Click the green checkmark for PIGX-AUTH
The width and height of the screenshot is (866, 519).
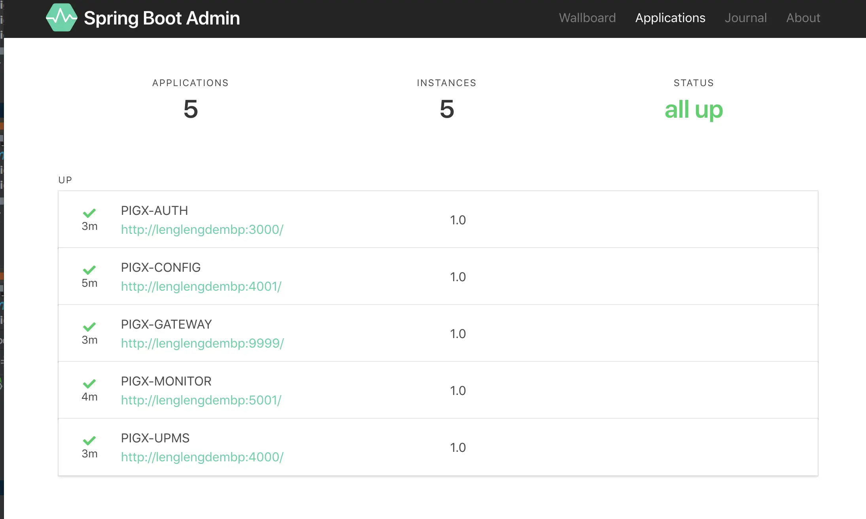[x=89, y=213]
